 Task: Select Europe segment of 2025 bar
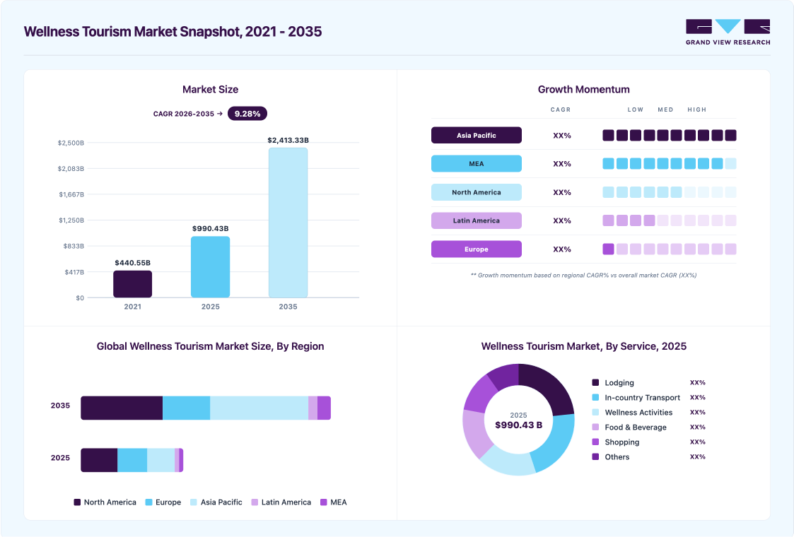coord(132,460)
